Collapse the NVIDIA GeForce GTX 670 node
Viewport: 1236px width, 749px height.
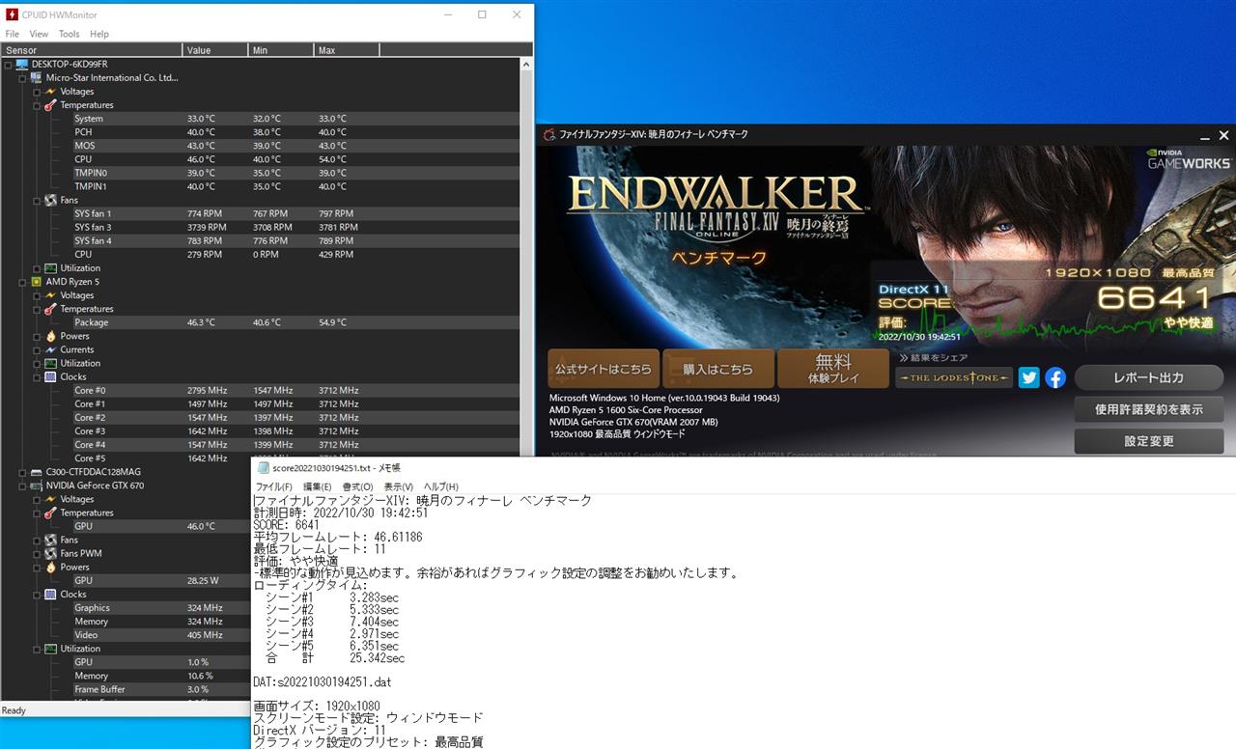(x=23, y=485)
